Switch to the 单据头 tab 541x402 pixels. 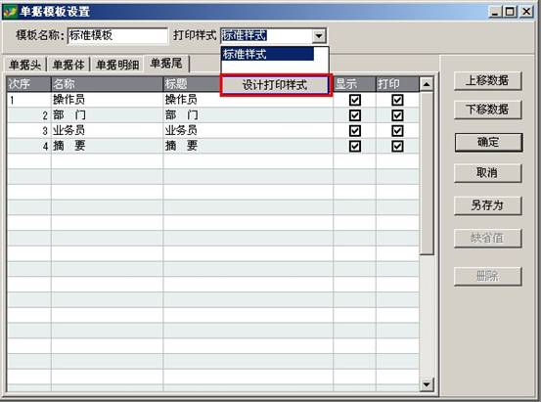click(24, 65)
